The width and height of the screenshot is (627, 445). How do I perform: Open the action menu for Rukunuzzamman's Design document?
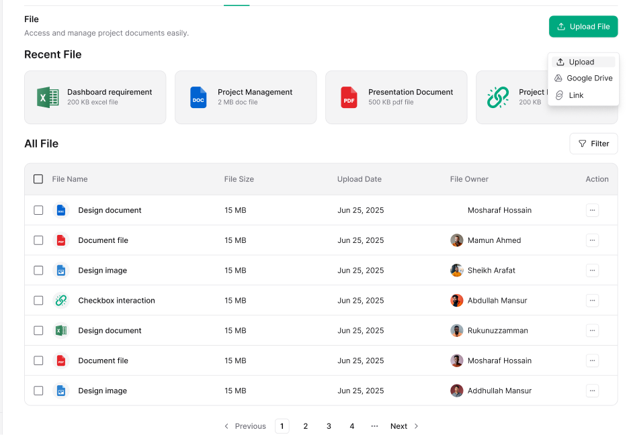(x=592, y=330)
